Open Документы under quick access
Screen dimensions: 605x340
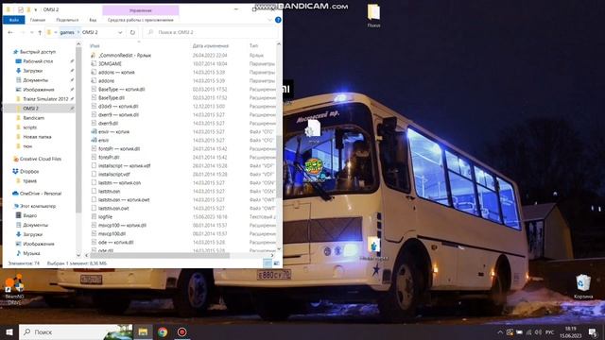click(35, 80)
